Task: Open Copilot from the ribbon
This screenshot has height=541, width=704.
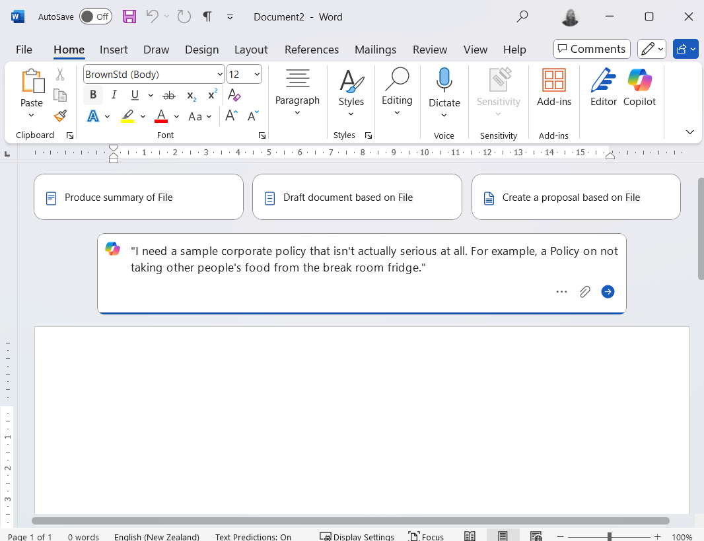Action: pyautogui.click(x=639, y=88)
